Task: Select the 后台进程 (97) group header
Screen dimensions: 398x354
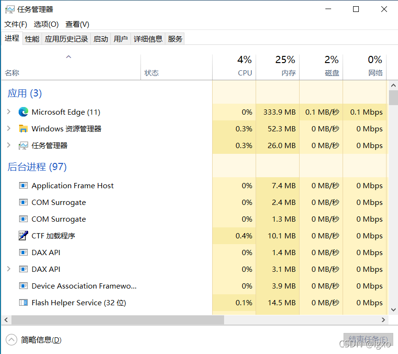Action: click(x=37, y=167)
